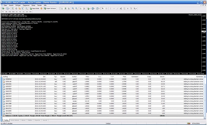
Task: Toggle the Market Watch window icon
Action: click(13, 9)
